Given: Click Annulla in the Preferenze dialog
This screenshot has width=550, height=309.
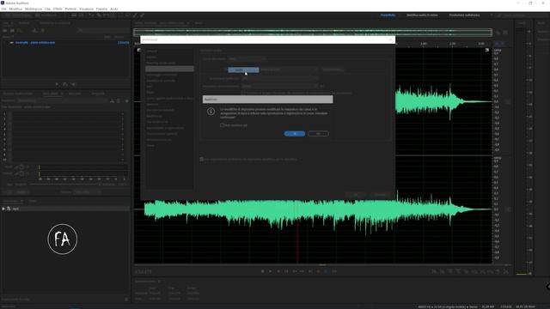Looking at the screenshot, I should tap(380, 195).
